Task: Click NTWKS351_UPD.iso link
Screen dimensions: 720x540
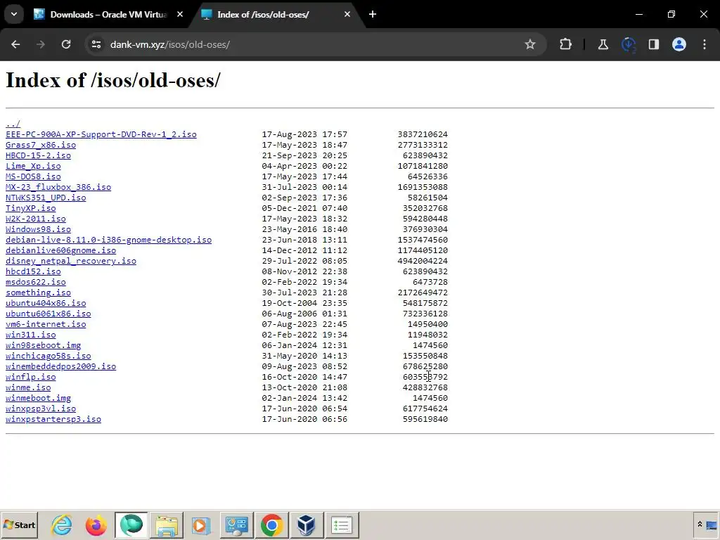Action: (46, 198)
